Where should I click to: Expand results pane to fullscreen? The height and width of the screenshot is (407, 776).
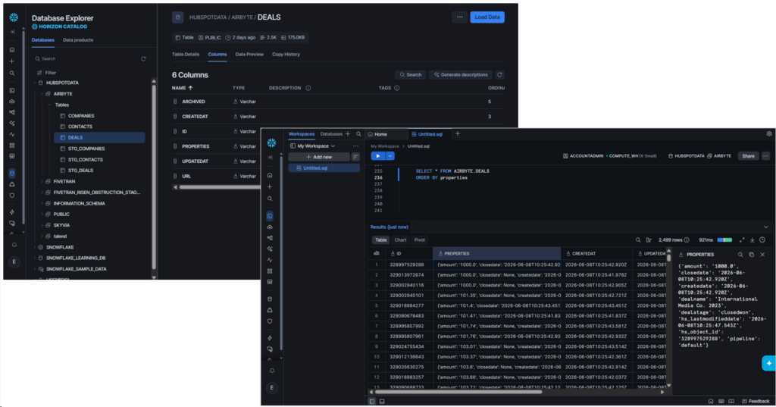(x=742, y=240)
